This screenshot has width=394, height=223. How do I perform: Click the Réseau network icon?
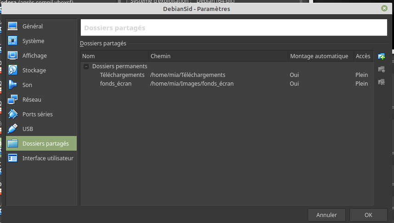[12, 99]
